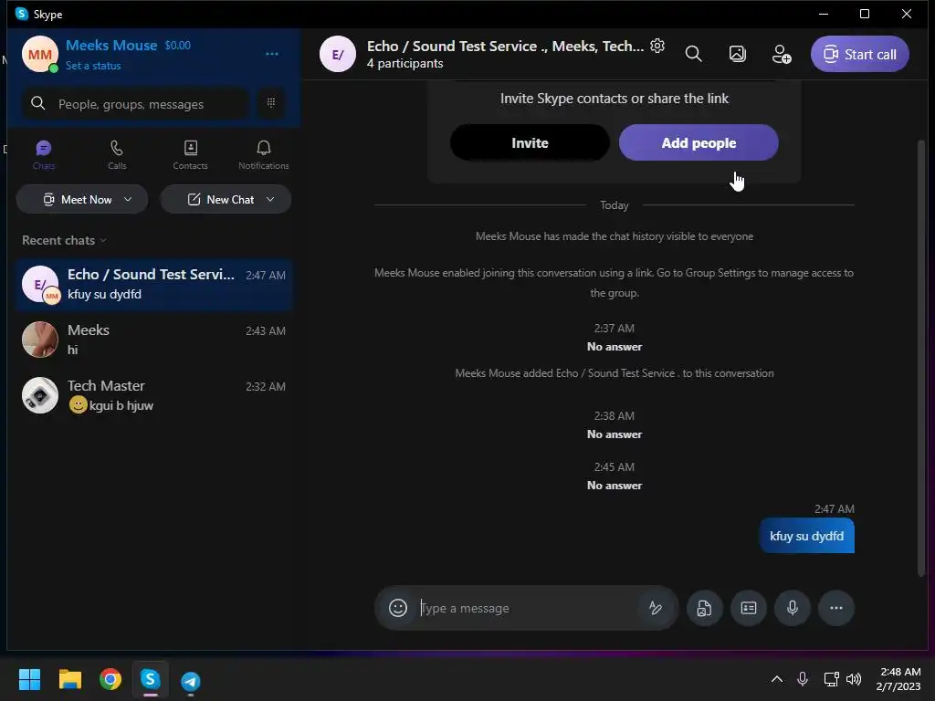The width and height of the screenshot is (935, 701).
Task: Share a contact card icon
Action: point(749,608)
